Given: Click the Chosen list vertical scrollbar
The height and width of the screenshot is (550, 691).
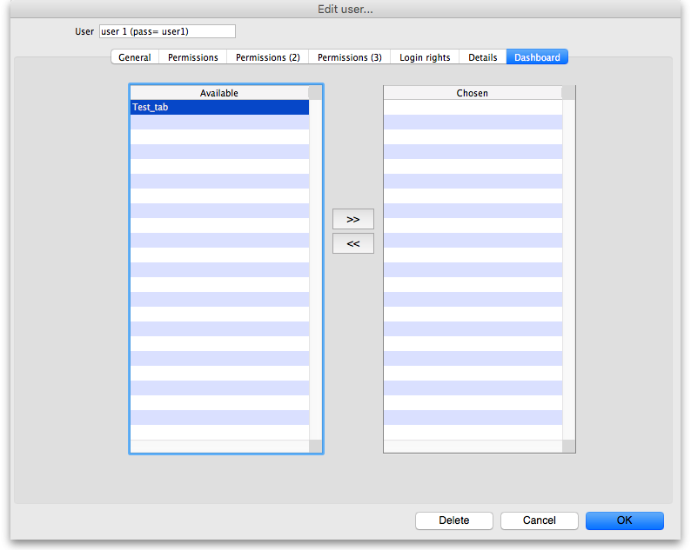Looking at the screenshot, I should coord(569,269).
